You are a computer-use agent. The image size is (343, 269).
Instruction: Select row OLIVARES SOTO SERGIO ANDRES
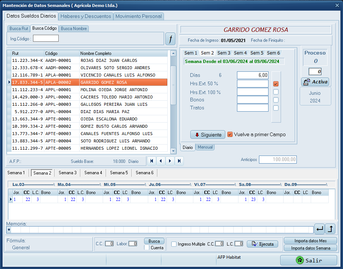click(89, 68)
